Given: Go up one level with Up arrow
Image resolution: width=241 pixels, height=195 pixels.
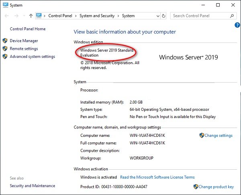Looking at the screenshot, I should pyautogui.click(x=31, y=16).
